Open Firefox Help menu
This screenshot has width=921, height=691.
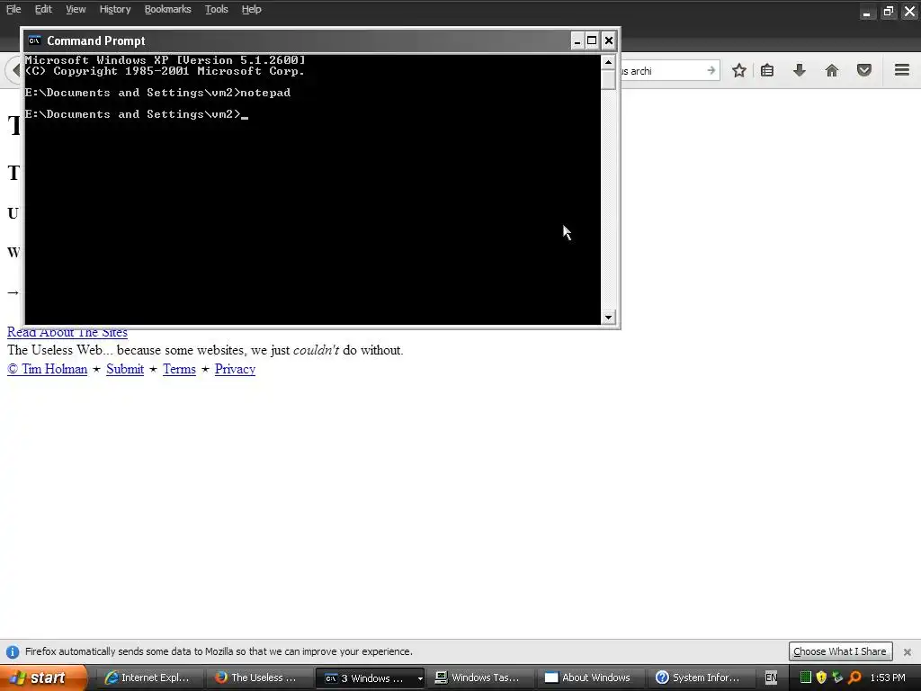(252, 9)
